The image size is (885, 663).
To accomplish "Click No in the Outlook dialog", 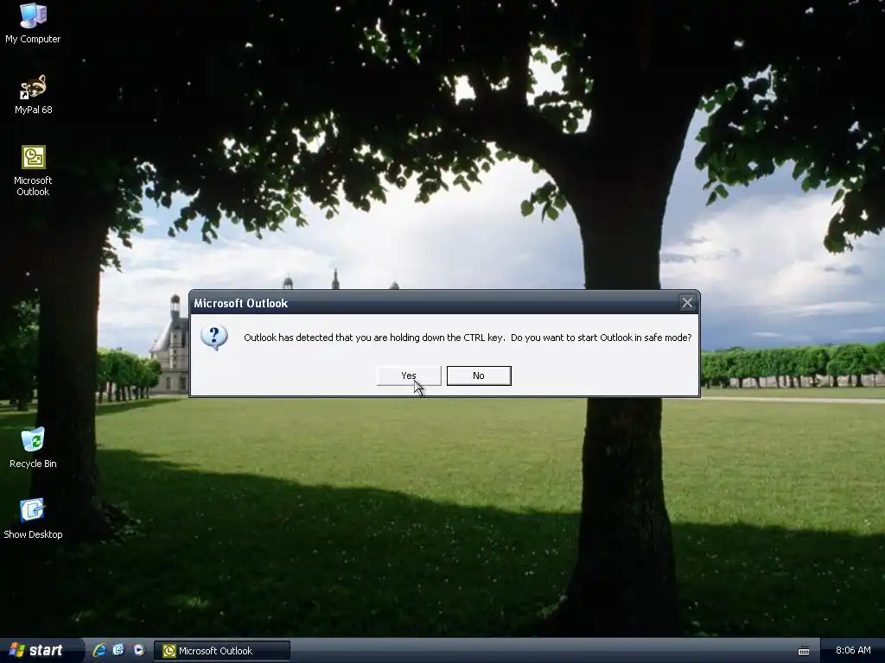I will tap(479, 376).
